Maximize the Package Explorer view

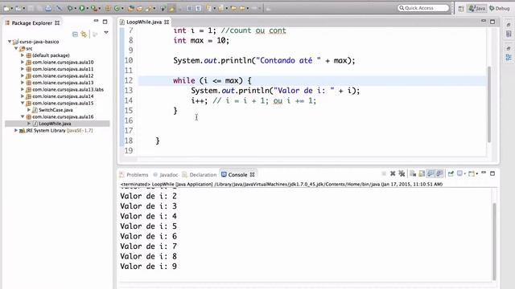click(x=105, y=22)
